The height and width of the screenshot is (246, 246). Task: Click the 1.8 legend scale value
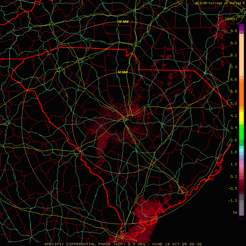234,152
